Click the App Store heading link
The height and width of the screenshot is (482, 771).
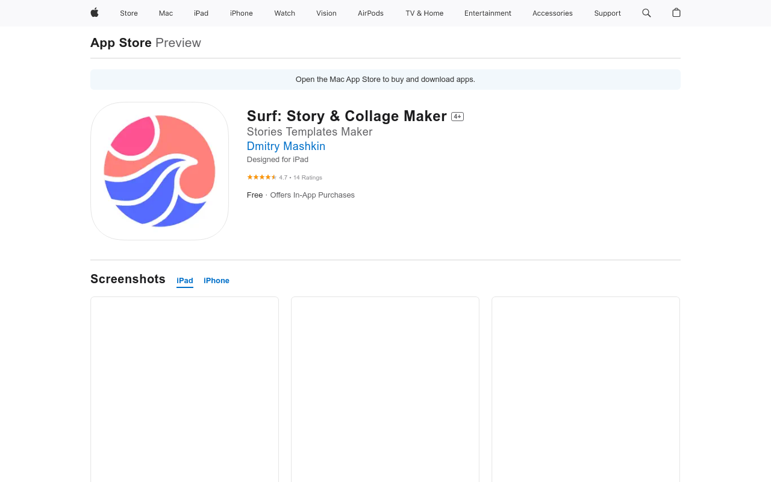click(121, 43)
